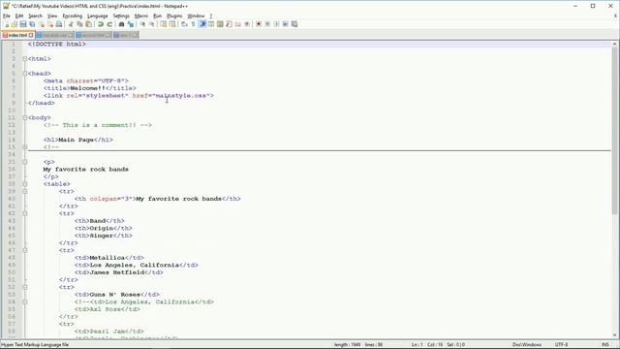Open the Edit menu
Viewport: 620px width, 349px height.
point(19,16)
